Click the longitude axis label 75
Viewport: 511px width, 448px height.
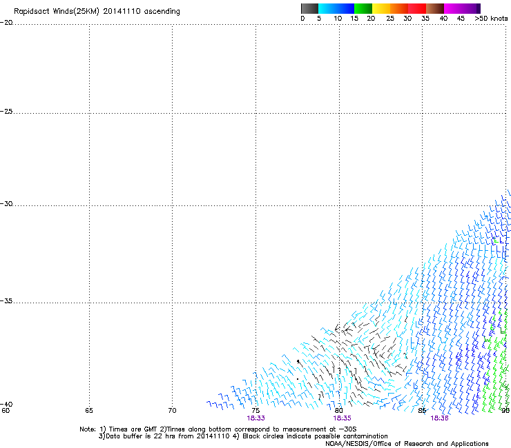256,411
